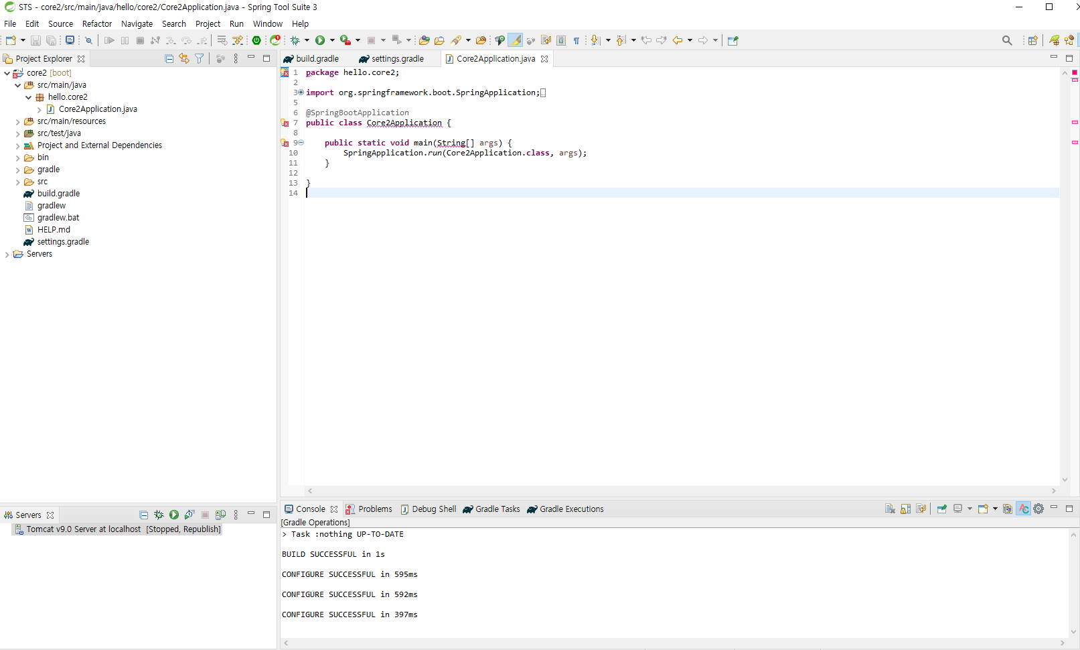Open the Problems tab
The image size is (1080, 650).
(x=375, y=509)
